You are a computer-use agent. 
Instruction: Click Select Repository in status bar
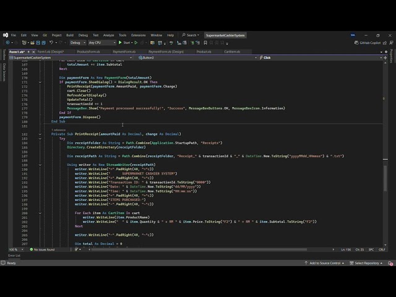point(366,263)
